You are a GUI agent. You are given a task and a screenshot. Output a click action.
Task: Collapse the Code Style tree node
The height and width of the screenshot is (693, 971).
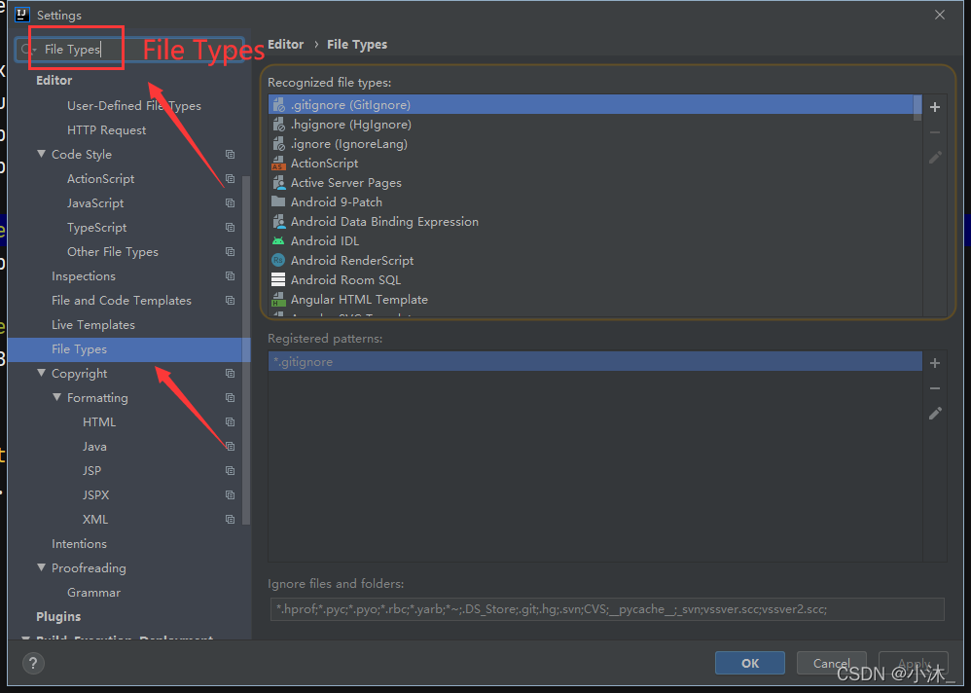click(42, 154)
